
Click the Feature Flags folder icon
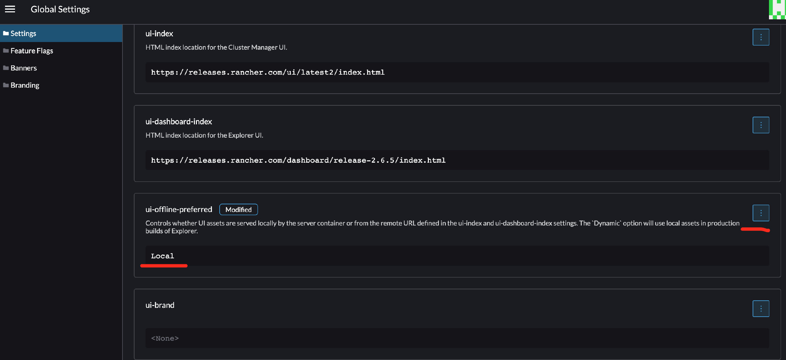6,51
